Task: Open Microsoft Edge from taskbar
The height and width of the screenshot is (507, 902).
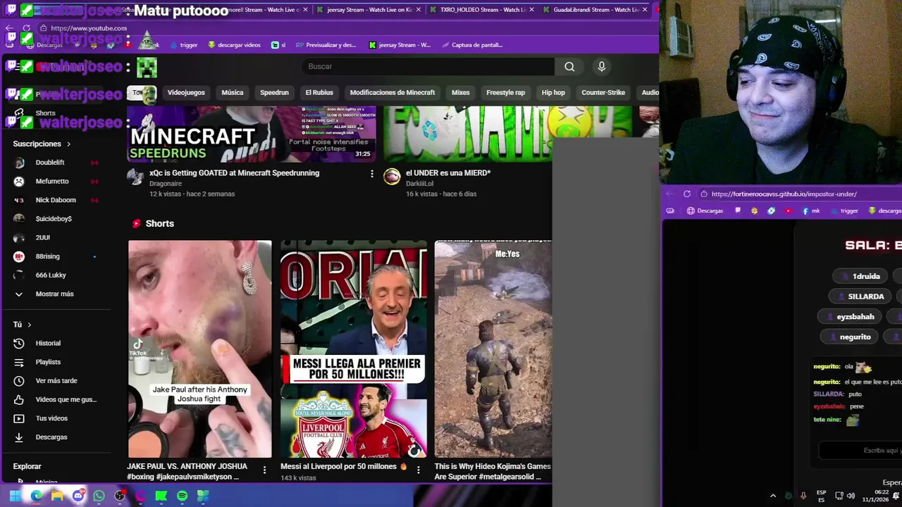Action: click(36, 496)
